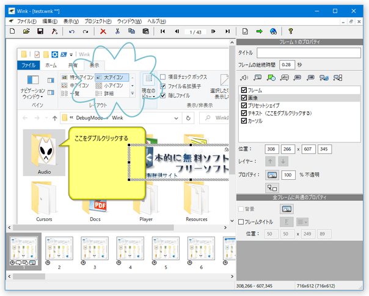
Task: Undo the last action
Action: click(x=71, y=31)
